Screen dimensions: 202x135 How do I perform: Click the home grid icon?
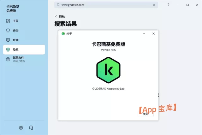(x=8, y=21)
